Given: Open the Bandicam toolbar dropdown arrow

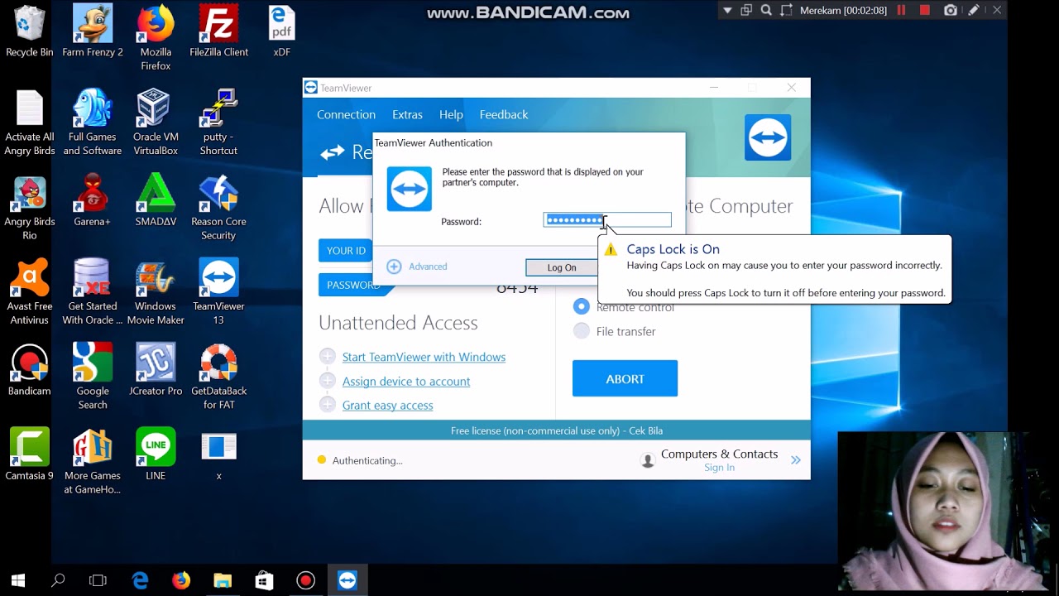Looking at the screenshot, I should tap(727, 11).
